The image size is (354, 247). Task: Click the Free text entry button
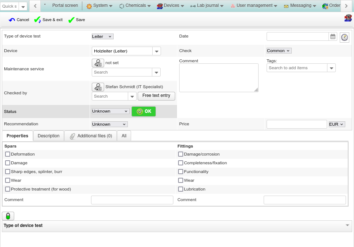[x=156, y=96]
